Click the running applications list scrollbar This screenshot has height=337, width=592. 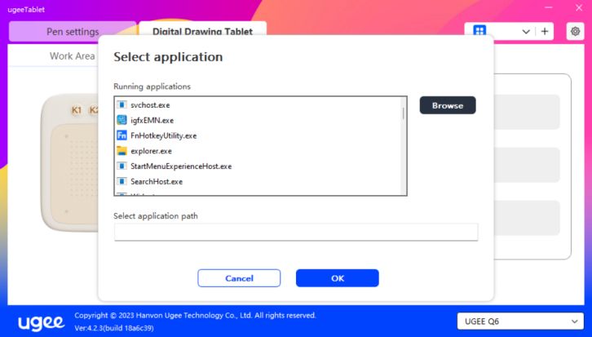click(x=403, y=114)
